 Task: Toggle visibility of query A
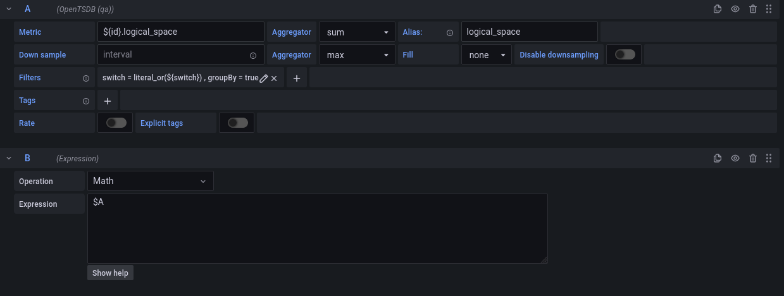pyautogui.click(x=735, y=9)
